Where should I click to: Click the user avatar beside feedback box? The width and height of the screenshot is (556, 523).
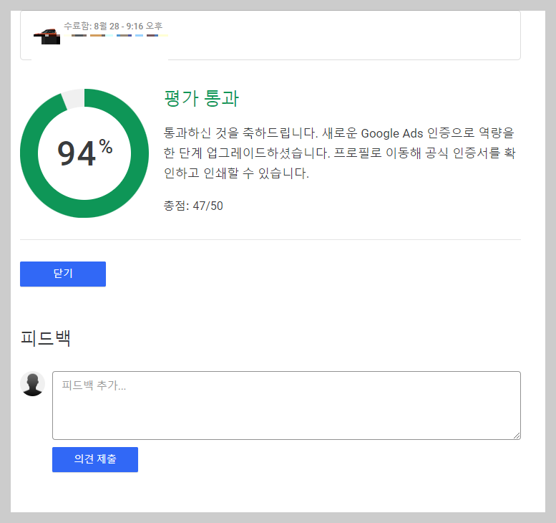tap(33, 384)
